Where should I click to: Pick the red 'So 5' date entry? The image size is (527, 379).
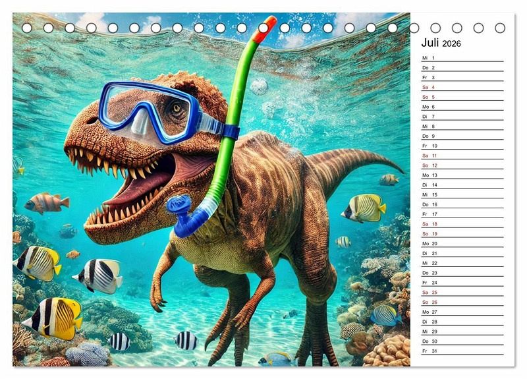[462, 97]
